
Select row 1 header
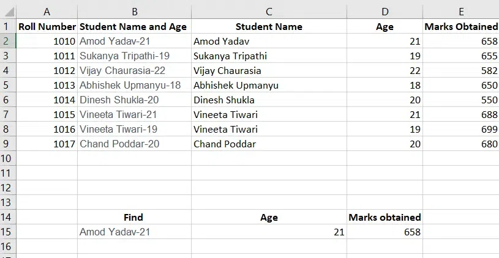click(7, 26)
